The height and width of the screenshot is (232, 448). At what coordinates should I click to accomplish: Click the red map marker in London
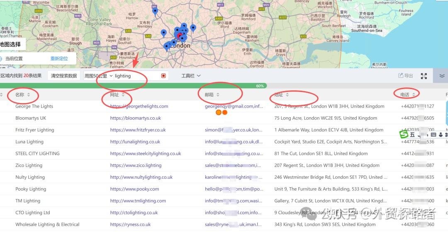coord(180,36)
